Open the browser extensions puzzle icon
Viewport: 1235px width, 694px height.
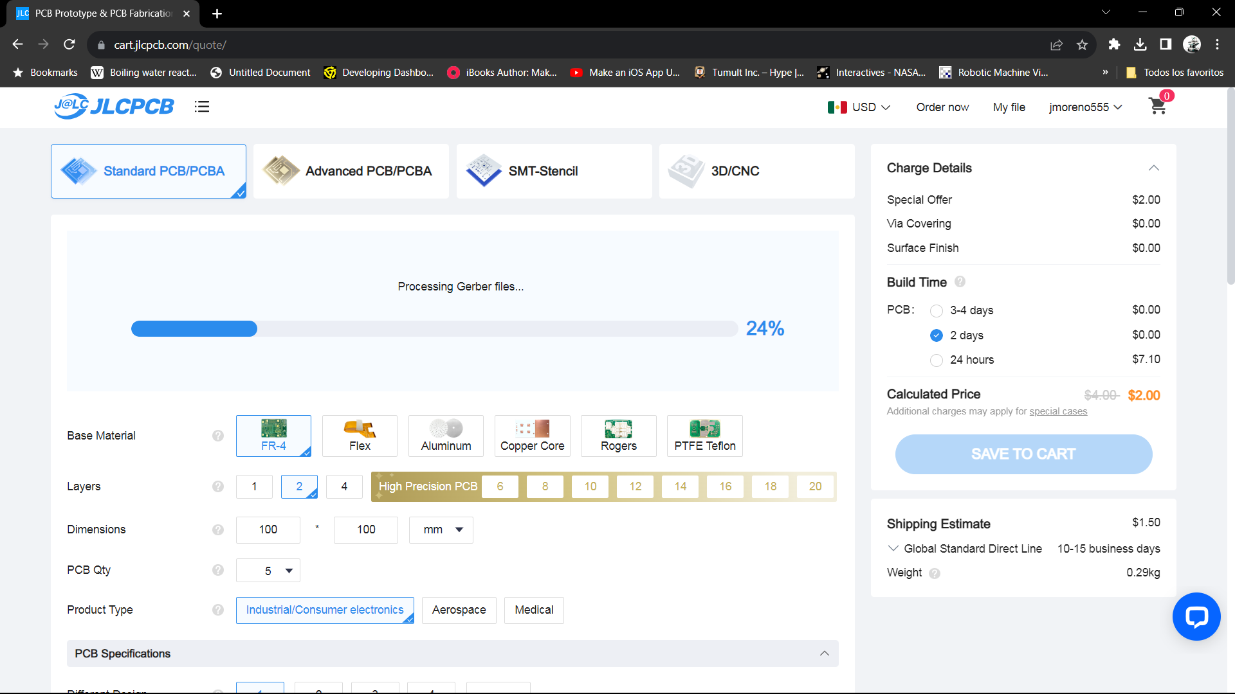pos(1114,44)
